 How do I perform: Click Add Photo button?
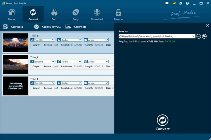pos(76,27)
